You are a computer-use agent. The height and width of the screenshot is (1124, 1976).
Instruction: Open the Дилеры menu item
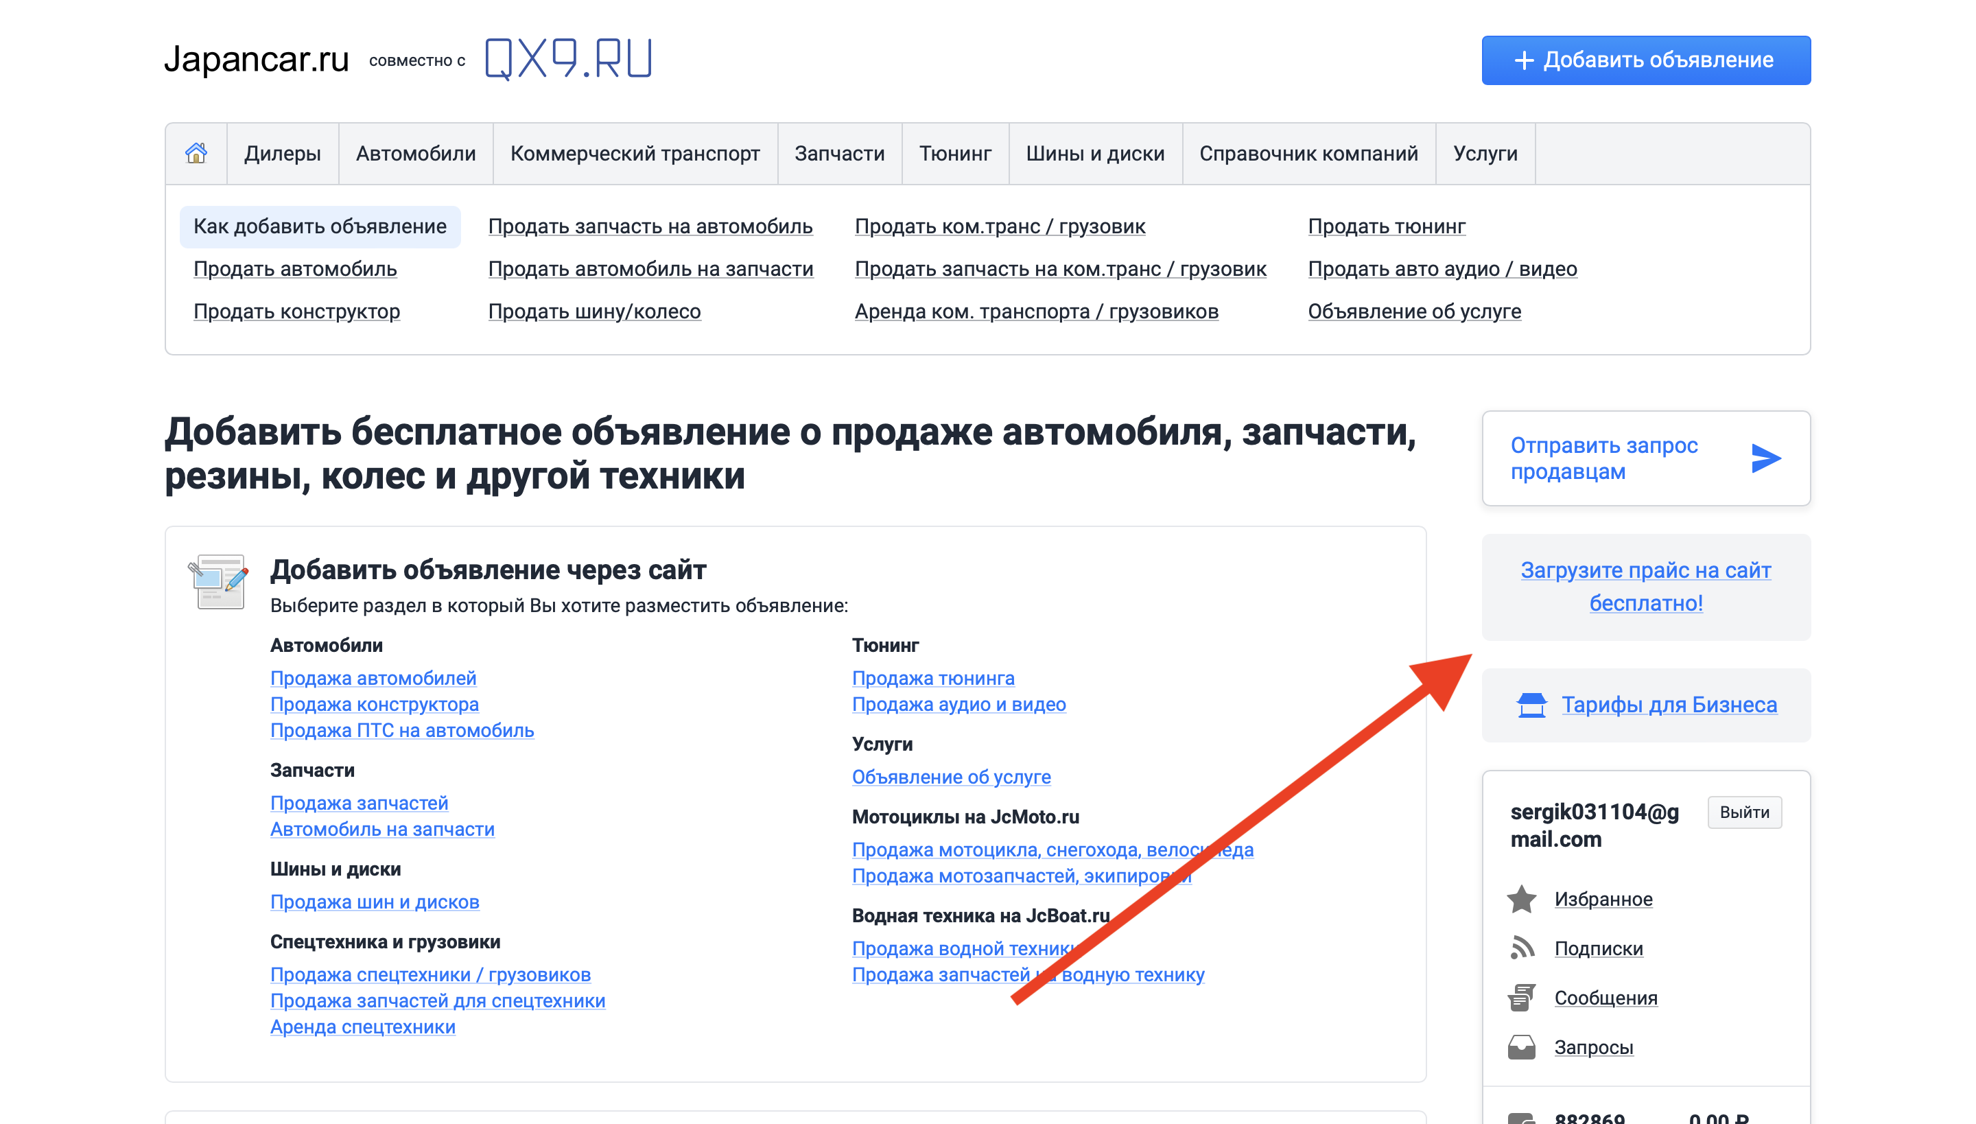click(283, 153)
